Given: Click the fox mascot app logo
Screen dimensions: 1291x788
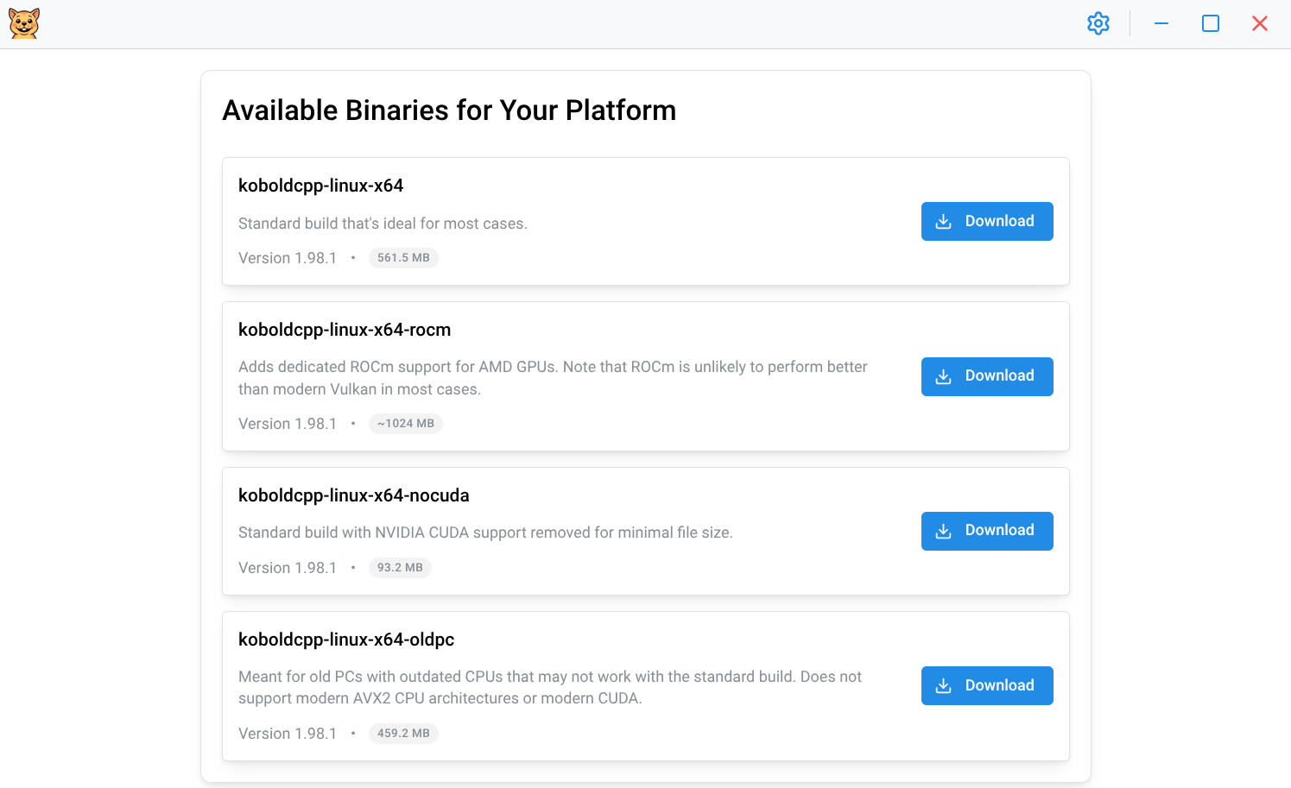Looking at the screenshot, I should (x=24, y=23).
